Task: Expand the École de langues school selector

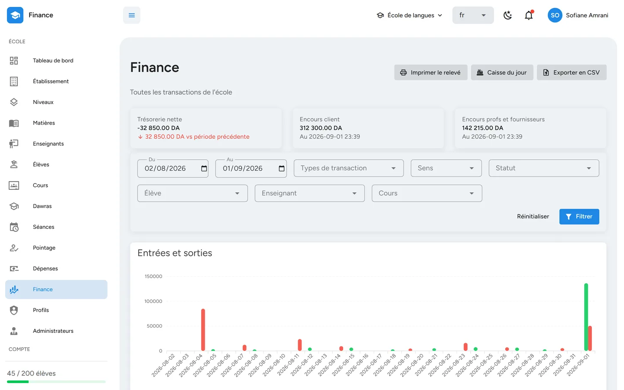Action: tap(409, 15)
